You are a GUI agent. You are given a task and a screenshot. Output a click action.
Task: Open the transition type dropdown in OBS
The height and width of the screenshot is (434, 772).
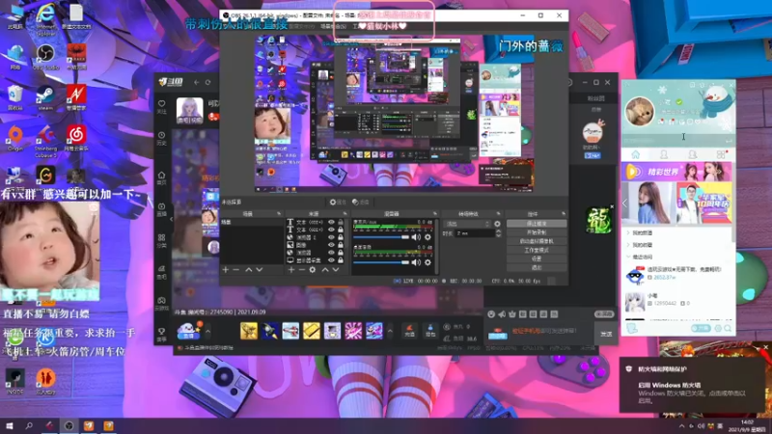[x=467, y=224]
